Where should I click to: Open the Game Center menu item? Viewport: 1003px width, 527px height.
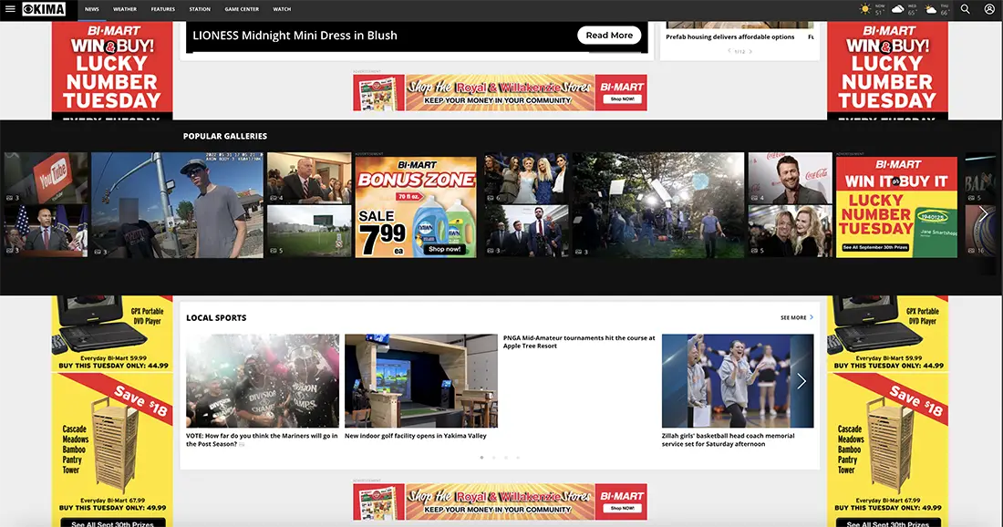(242, 10)
